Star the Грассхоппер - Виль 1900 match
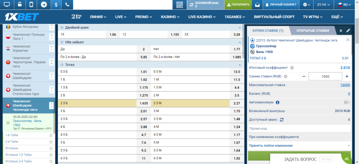 coord(8,123)
